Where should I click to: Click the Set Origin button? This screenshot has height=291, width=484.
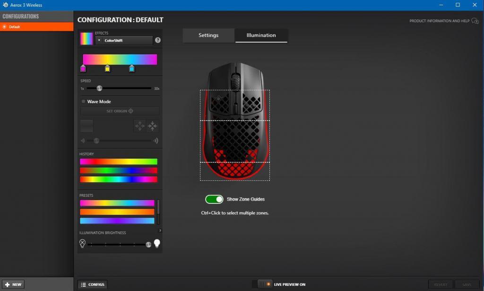pyautogui.click(x=120, y=111)
